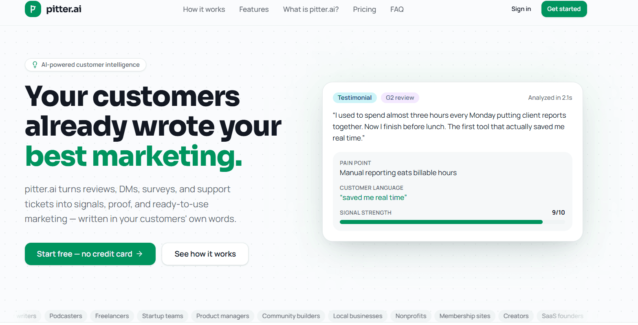Click the arrow icon on Start free button
638x325 pixels.
point(139,254)
